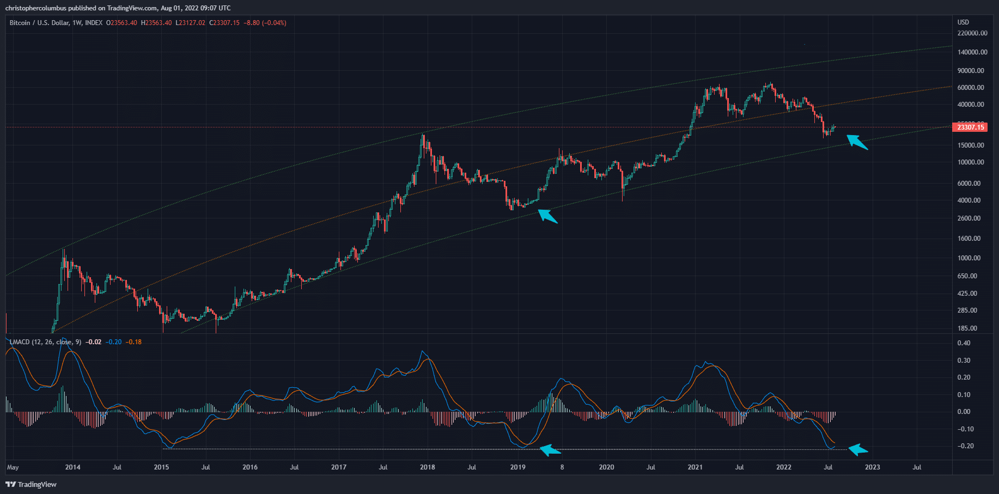This screenshot has height=494, width=999.
Task: Click the May label on time axis
Action: (x=13, y=467)
